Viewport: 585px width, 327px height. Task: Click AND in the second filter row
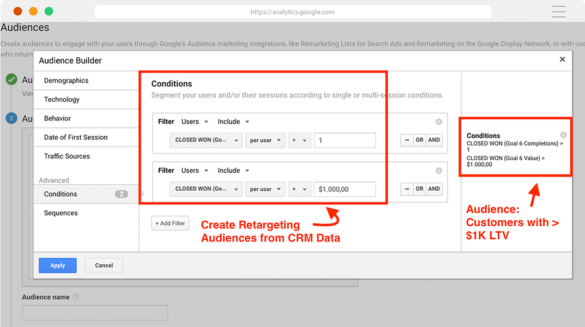[x=434, y=189]
